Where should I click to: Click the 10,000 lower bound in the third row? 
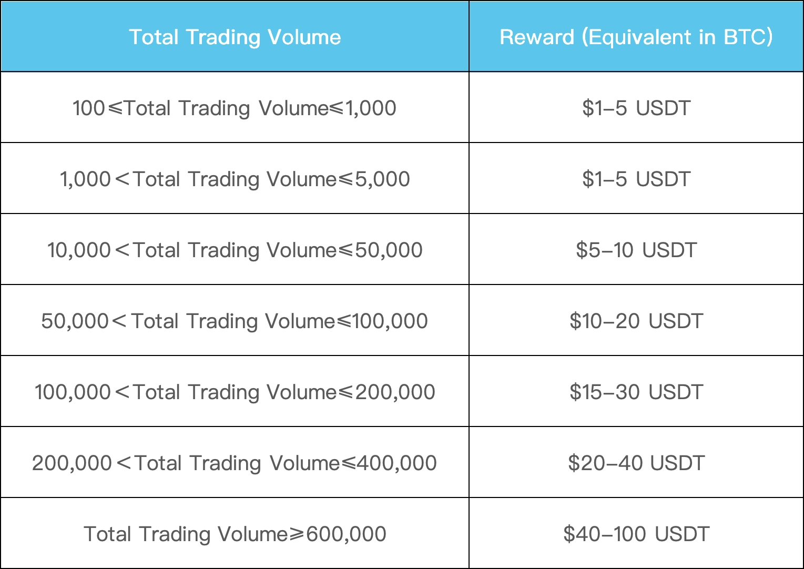79,250
